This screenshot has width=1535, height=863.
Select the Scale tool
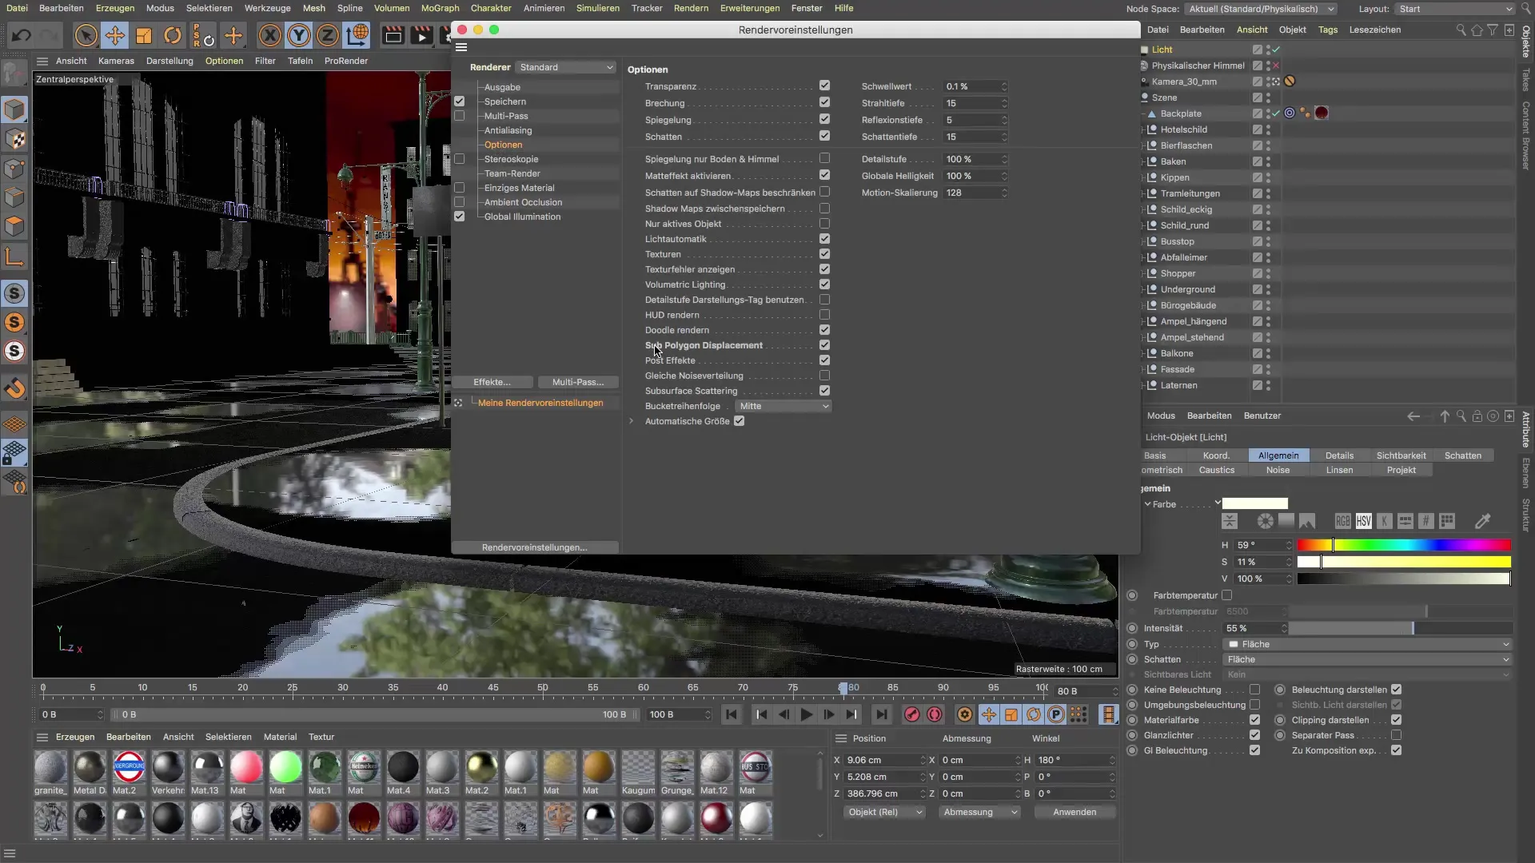tap(144, 35)
